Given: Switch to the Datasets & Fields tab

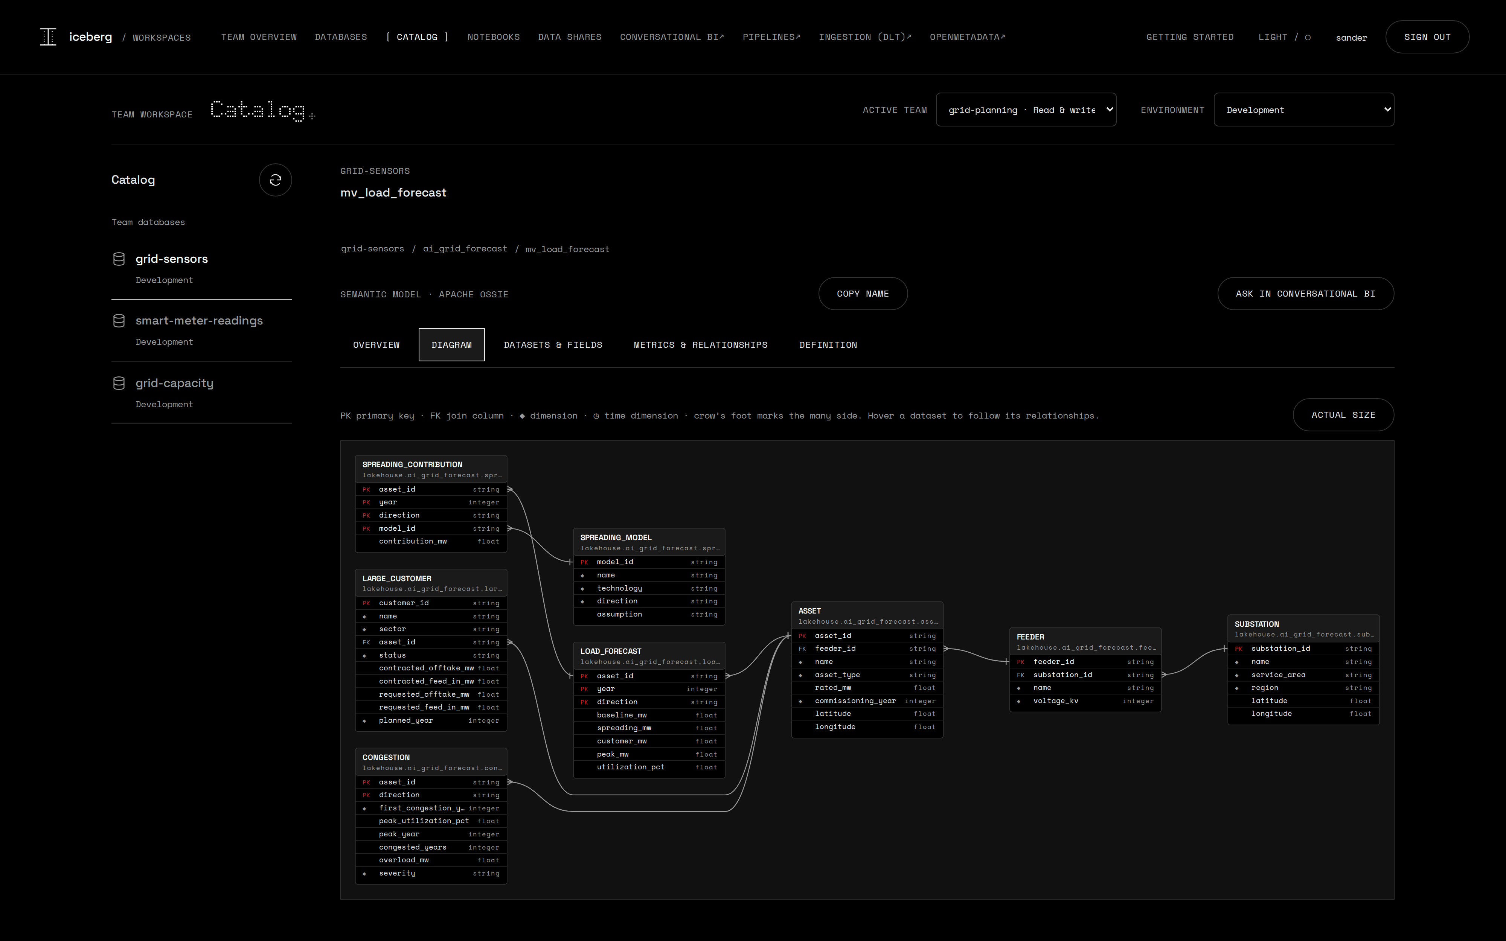Looking at the screenshot, I should pyautogui.click(x=553, y=345).
